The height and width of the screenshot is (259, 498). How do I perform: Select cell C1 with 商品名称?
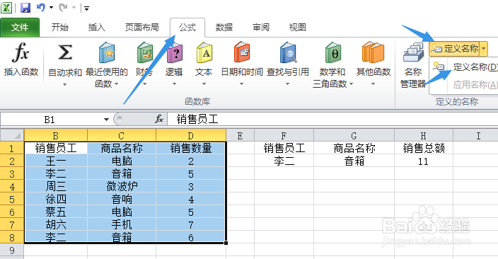pos(122,149)
